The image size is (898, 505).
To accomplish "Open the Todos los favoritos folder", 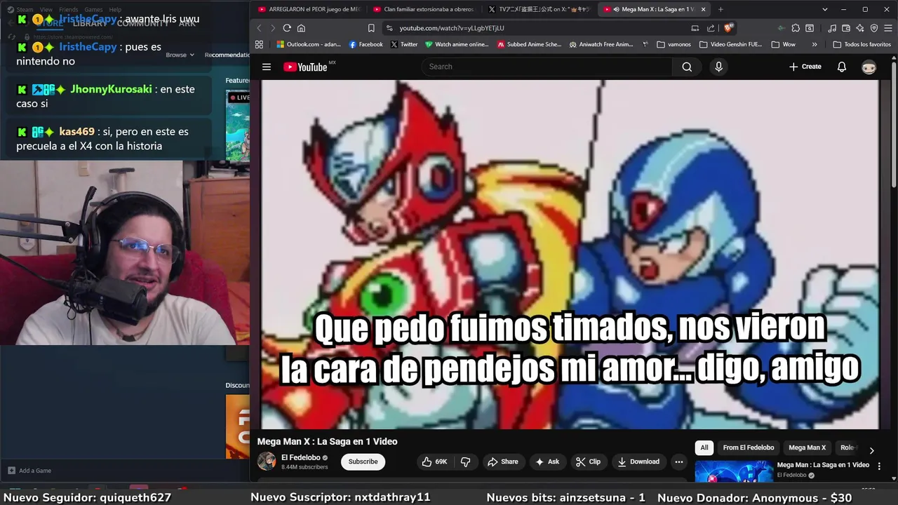I will 862,44.
